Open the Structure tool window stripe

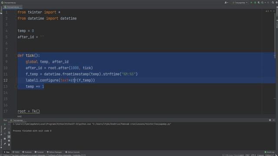pyautogui.click(x=1, y=130)
